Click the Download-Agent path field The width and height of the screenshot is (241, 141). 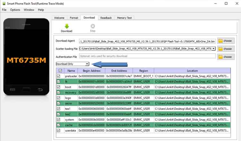pos(147,41)
